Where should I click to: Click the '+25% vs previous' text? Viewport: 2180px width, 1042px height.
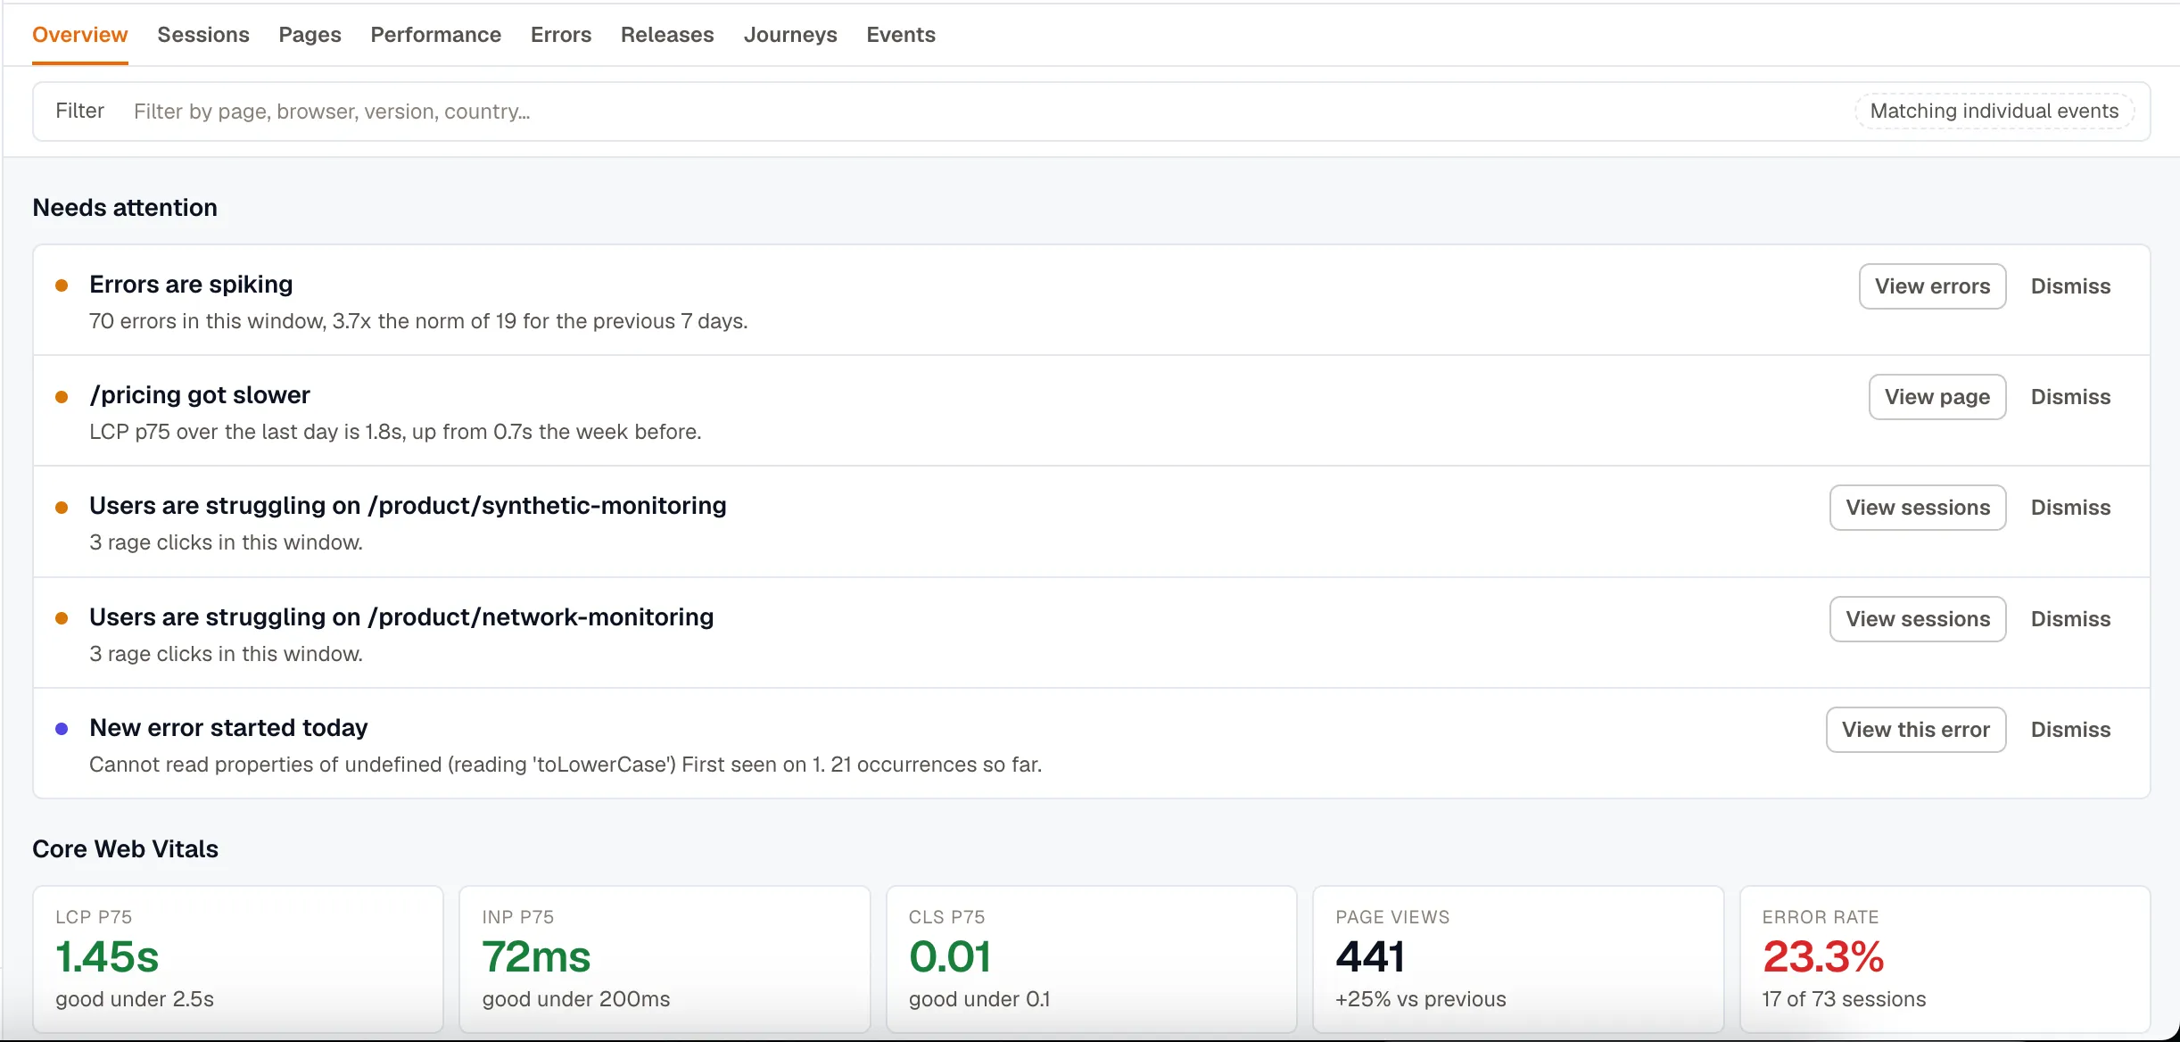tap(1420, 999)
